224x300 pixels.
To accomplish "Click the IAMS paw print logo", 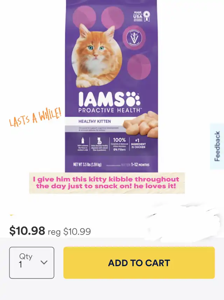I will [134, 99].
